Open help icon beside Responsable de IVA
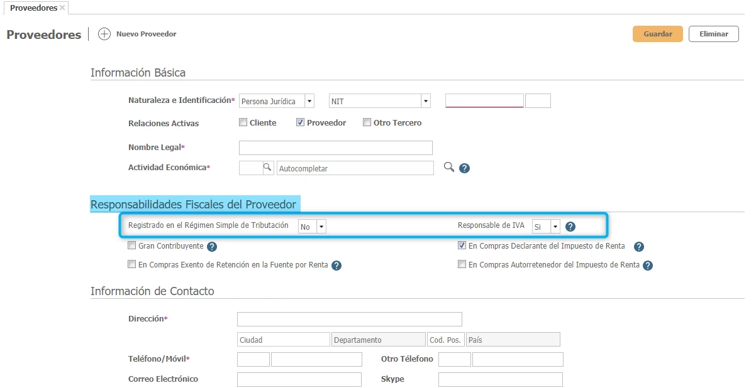Screen dimensions: 756x388 pyautogui.click(x=570, y=227)
